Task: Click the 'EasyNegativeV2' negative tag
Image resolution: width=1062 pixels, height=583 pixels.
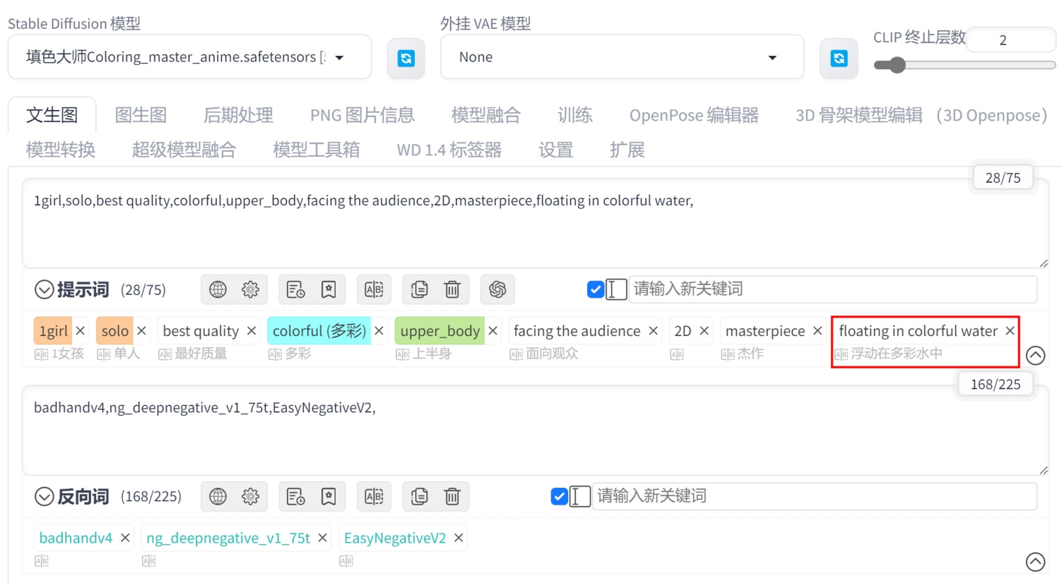Action: (x=394, y=538)
